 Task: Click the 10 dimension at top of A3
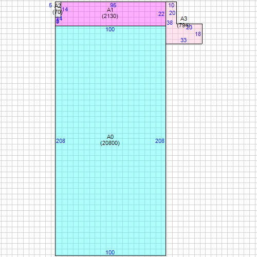coord(171,5)
